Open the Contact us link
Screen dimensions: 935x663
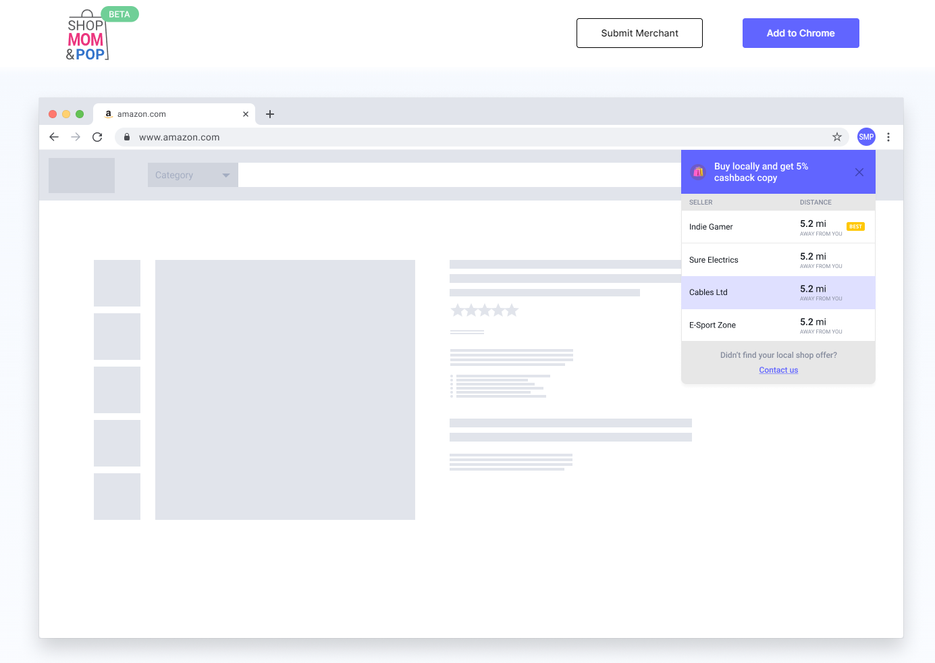pyautogui.click(x=778, y=370)
